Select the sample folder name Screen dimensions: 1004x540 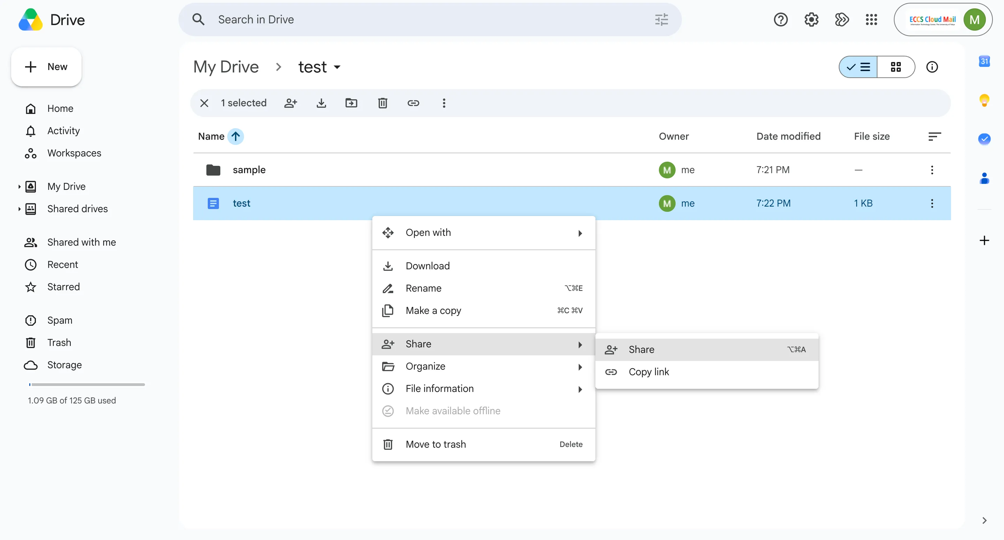[x=249, y=170]
